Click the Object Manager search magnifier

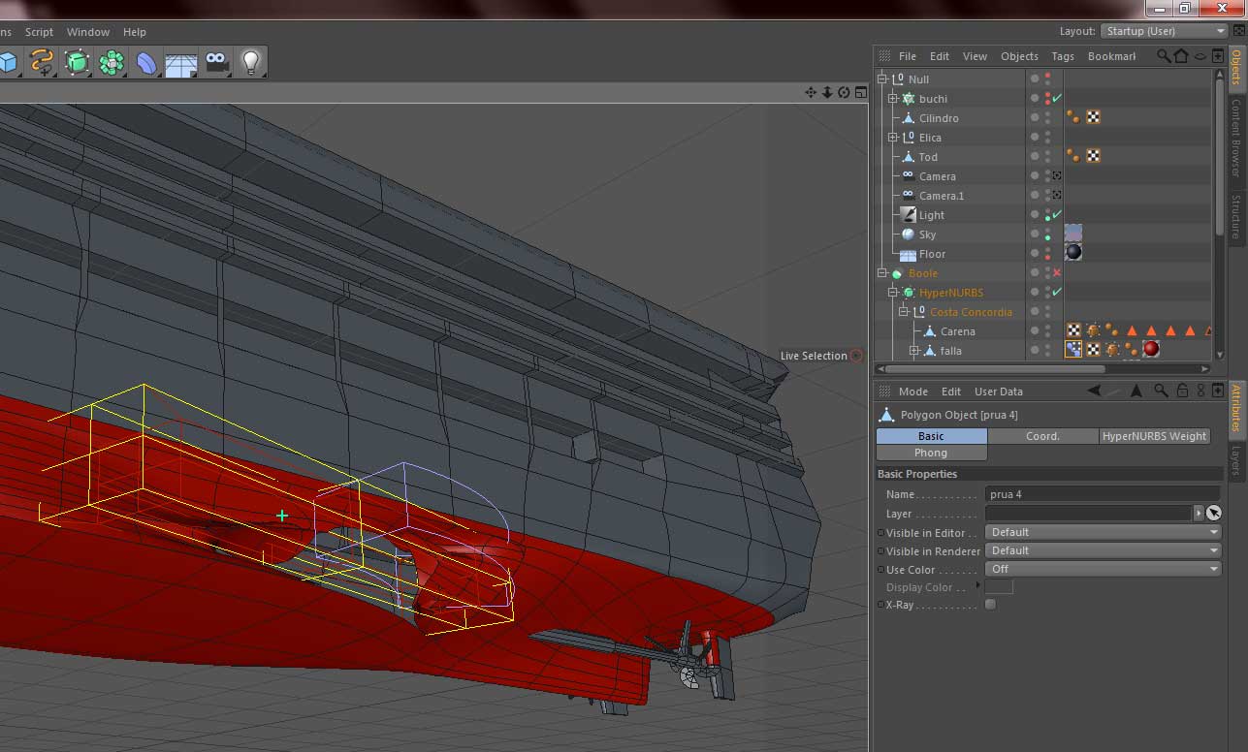[x=1163, y=56]
